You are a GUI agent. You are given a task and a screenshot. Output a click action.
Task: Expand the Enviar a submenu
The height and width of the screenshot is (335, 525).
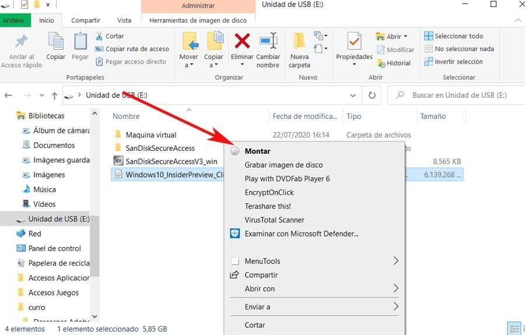click(315, 306)
